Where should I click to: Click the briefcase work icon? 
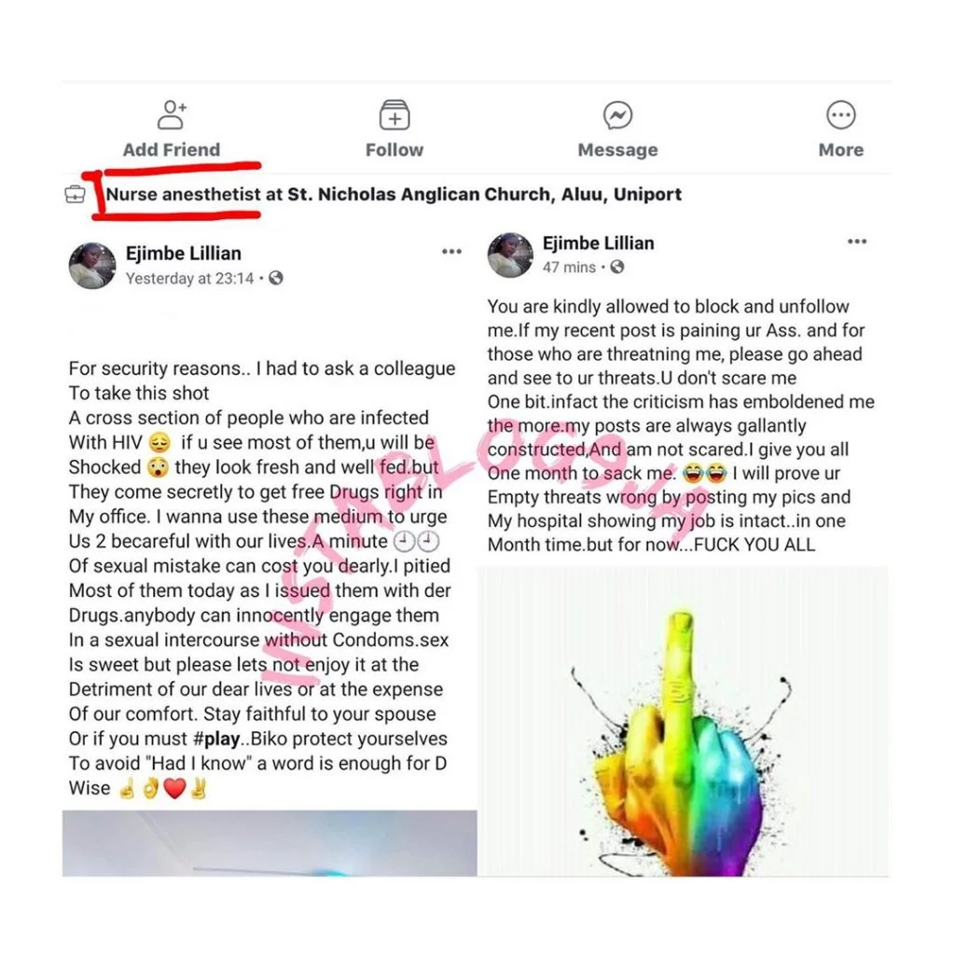[75, 194]
